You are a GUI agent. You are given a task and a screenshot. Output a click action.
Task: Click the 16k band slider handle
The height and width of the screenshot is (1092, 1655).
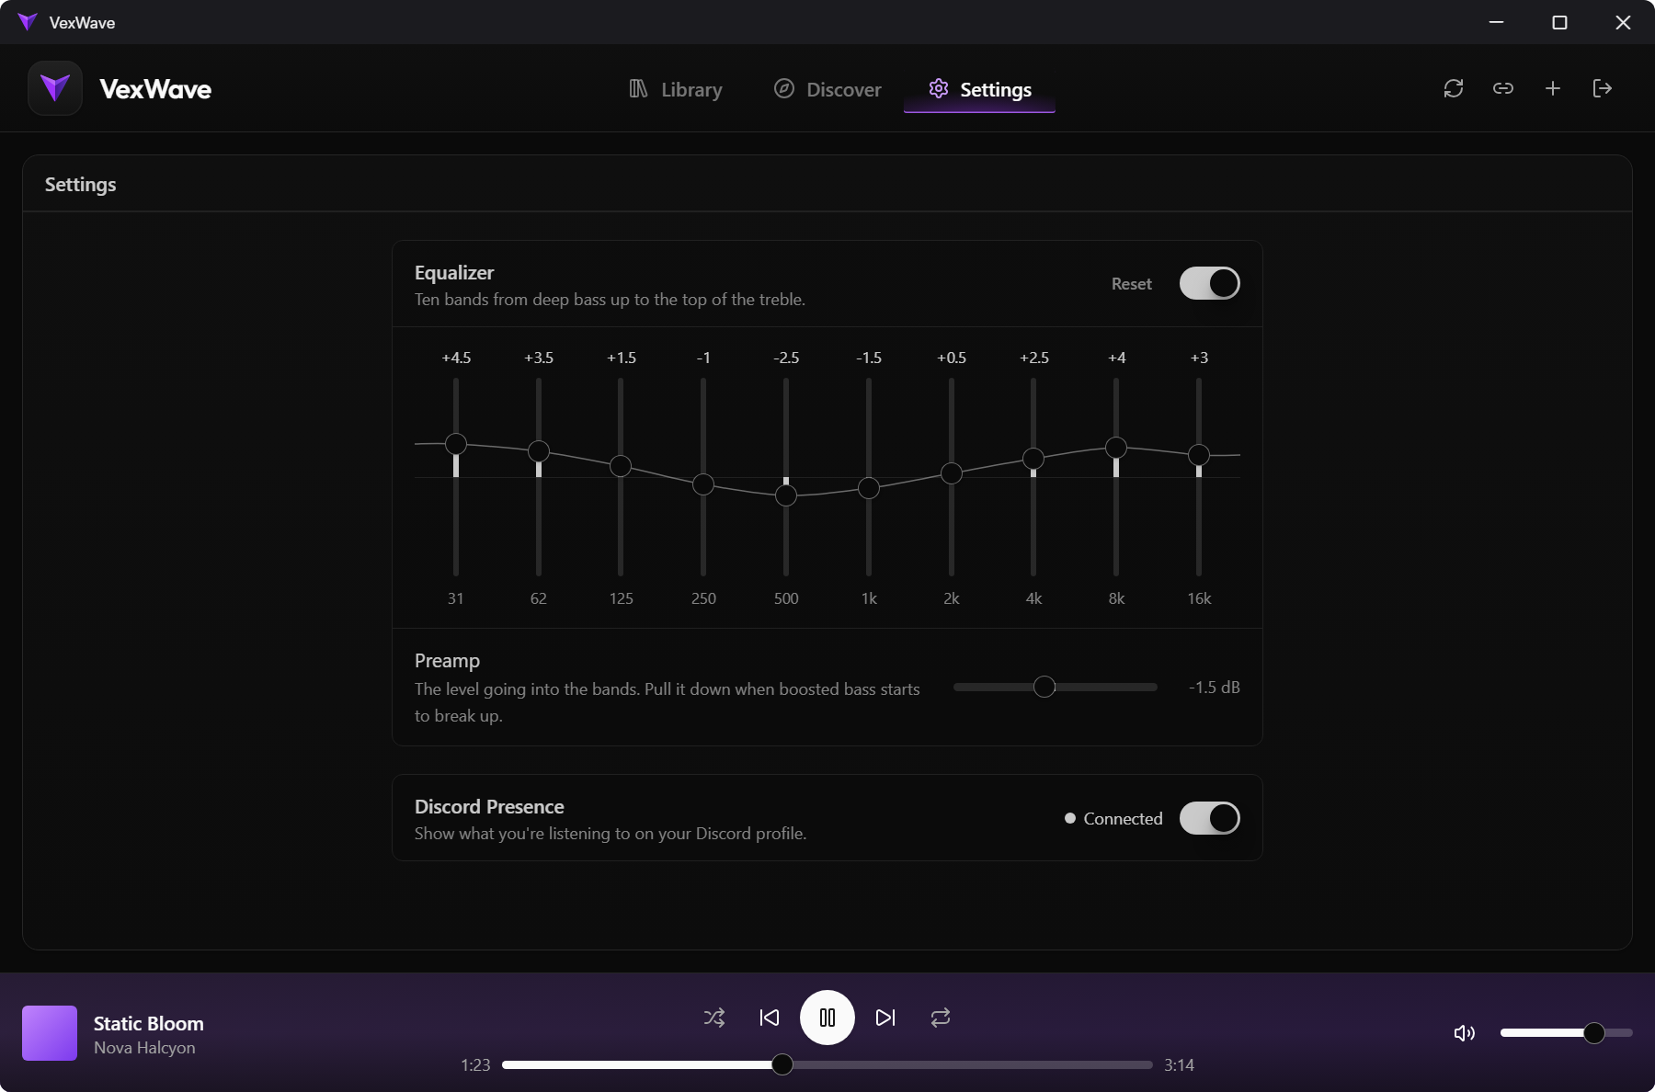coord(1199,455)
